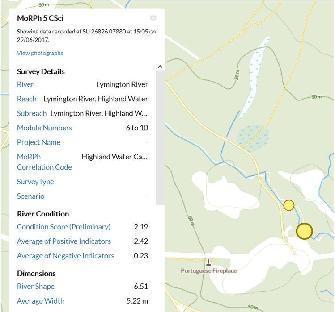Click the Average Width label
Screen dimensions: 335x312
(x=41, y=301)
